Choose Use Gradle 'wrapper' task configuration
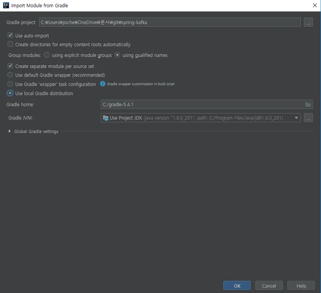The image size is (321, 293). coord(10,84)
